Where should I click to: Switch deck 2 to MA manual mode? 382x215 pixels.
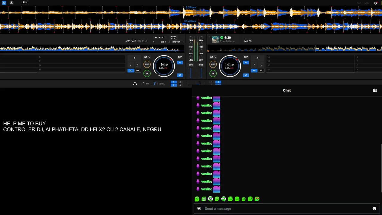(x=261, y=71)
